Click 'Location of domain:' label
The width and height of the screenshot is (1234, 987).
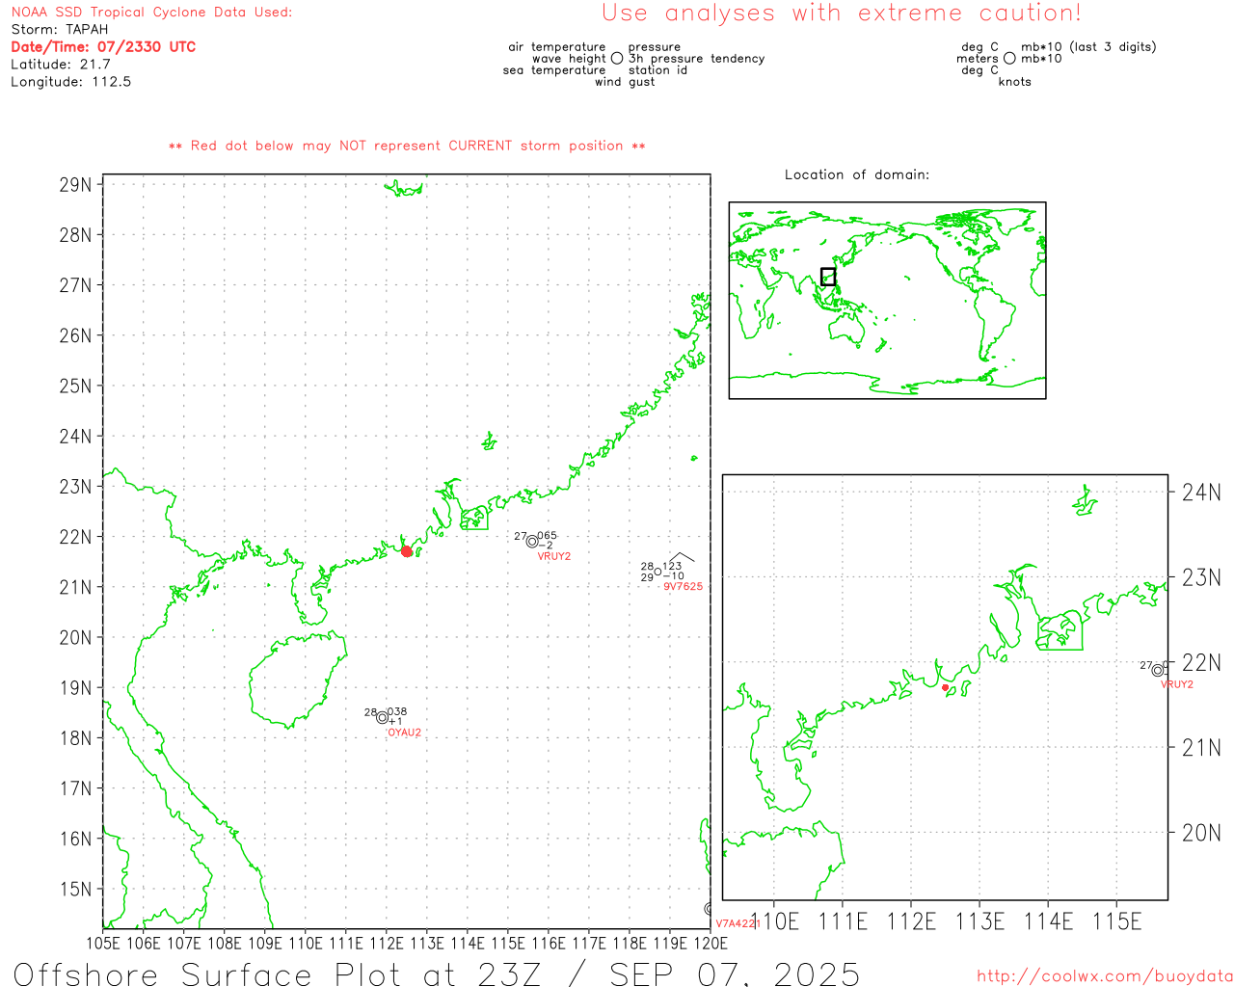pyautogui.click(x=857, y=174)
